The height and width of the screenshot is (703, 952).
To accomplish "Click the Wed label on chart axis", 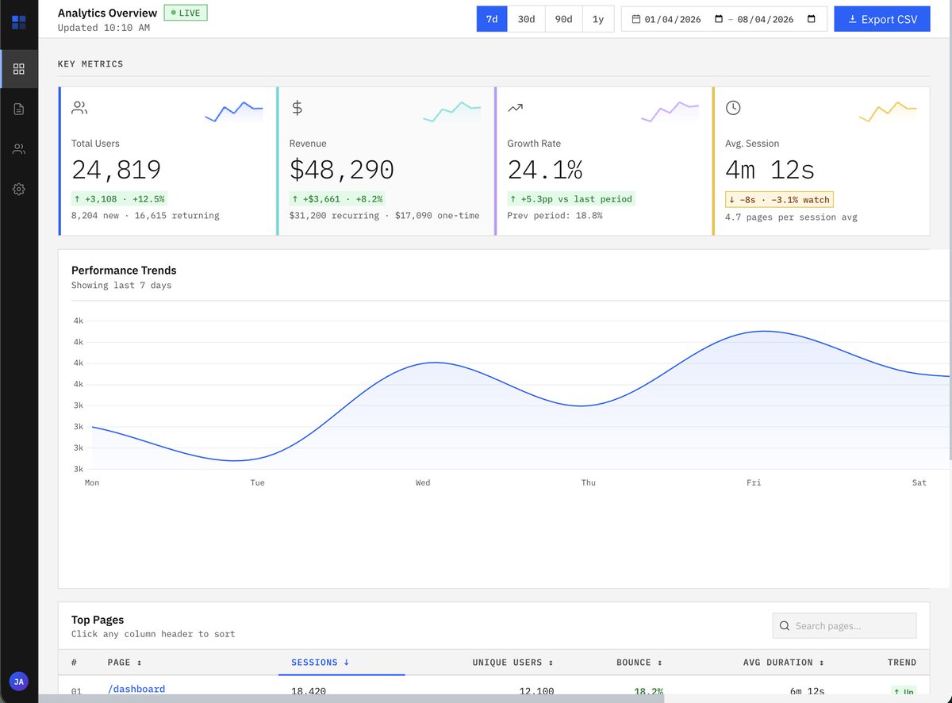I will [x=423, y=482].
